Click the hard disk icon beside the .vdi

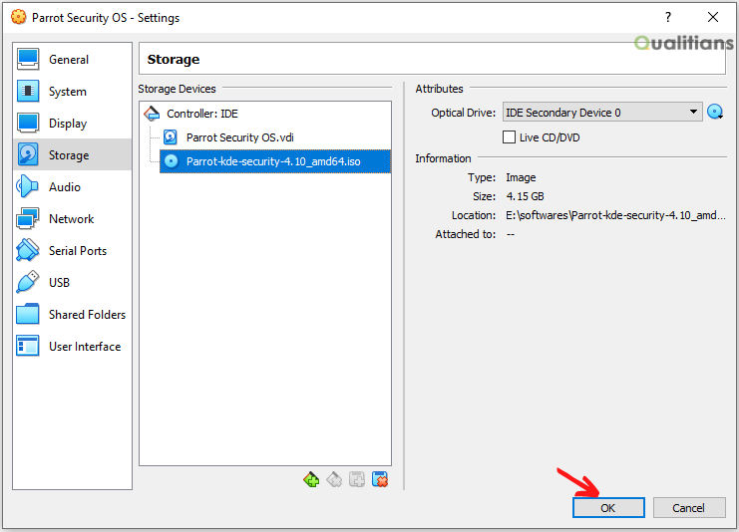[171, 137]
